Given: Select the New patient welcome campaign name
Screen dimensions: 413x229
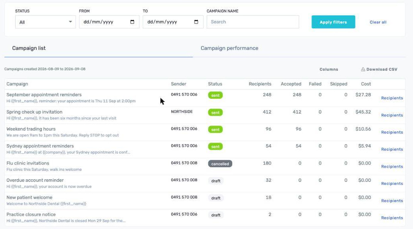Looking at the screenshot, I should tap(30, 197).
